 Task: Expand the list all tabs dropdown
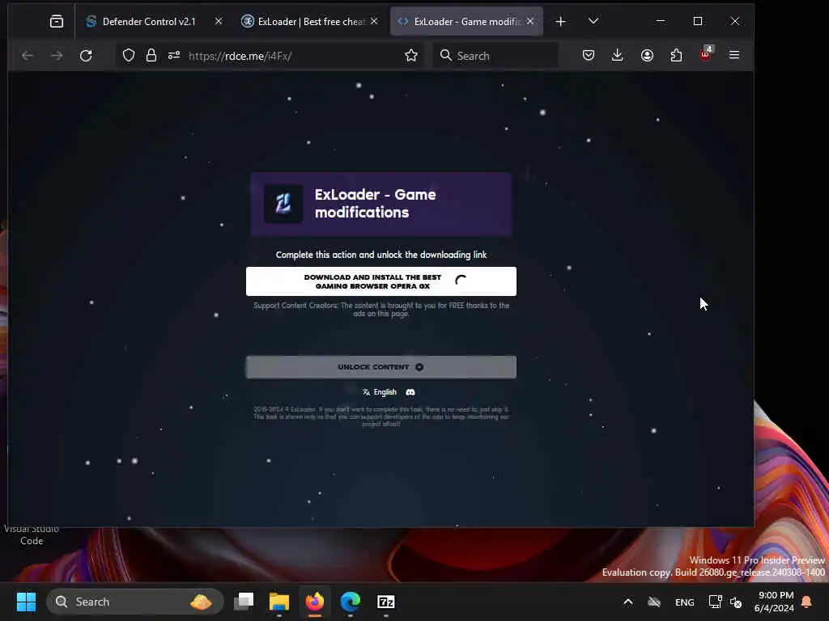tap(593, 21)
